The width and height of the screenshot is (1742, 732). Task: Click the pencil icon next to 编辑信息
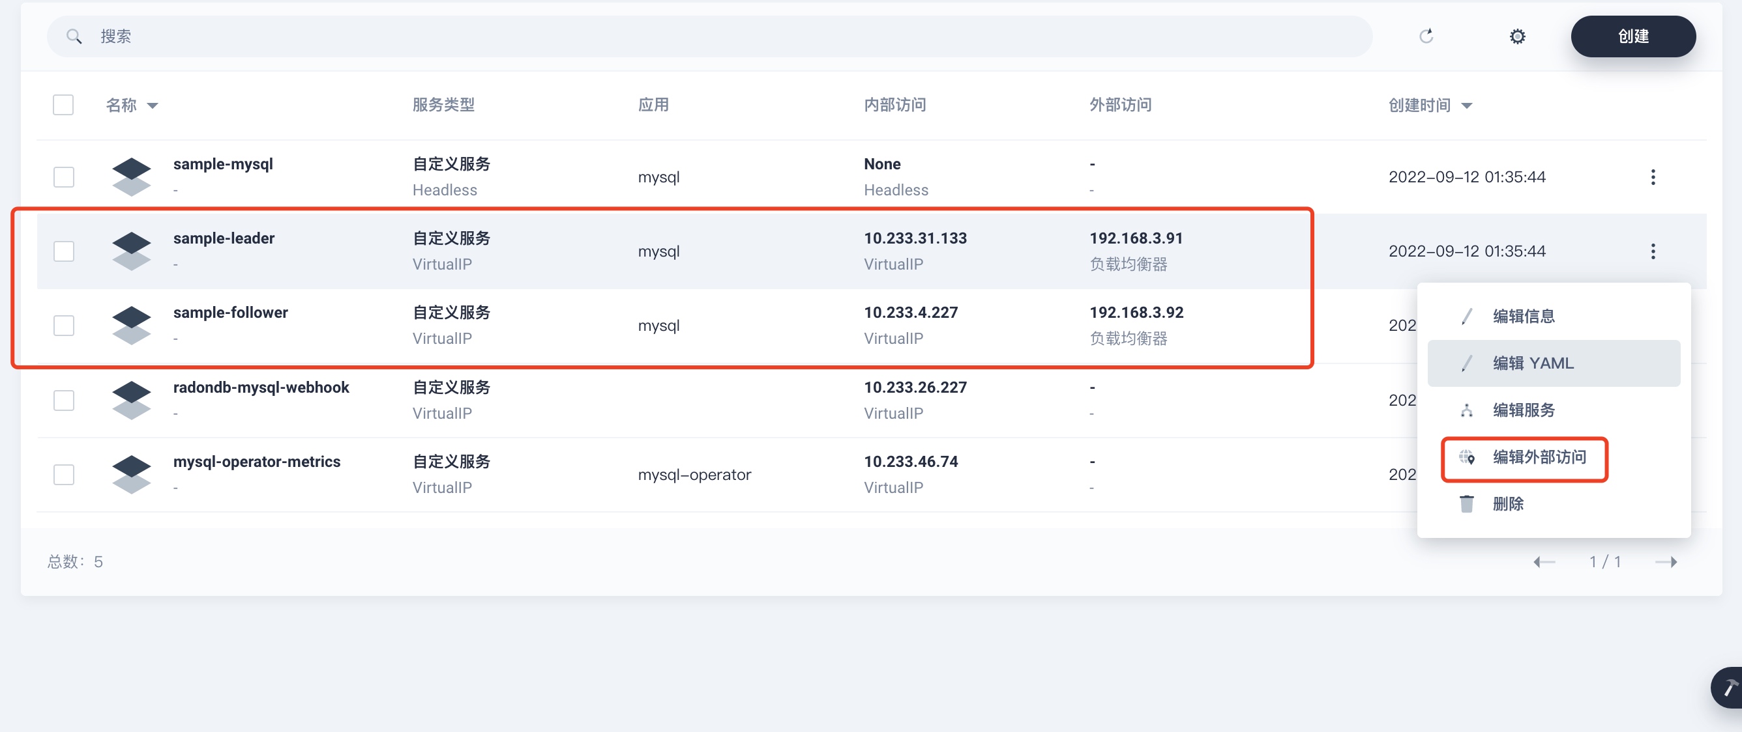[x=1466, y=316]
